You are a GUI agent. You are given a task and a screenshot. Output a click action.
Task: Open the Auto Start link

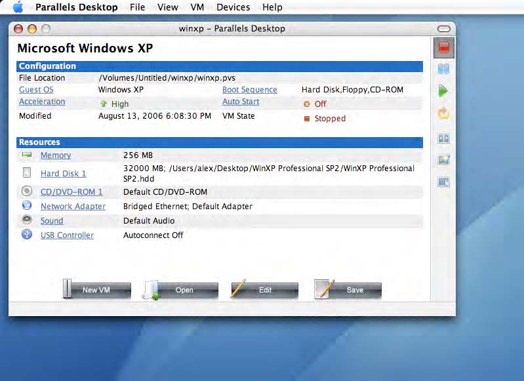[x=241, y=102]
